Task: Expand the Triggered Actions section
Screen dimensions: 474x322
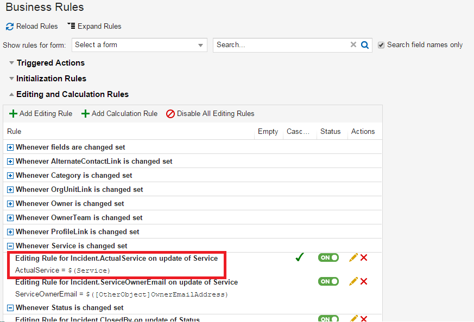Action: click(11, 63)
